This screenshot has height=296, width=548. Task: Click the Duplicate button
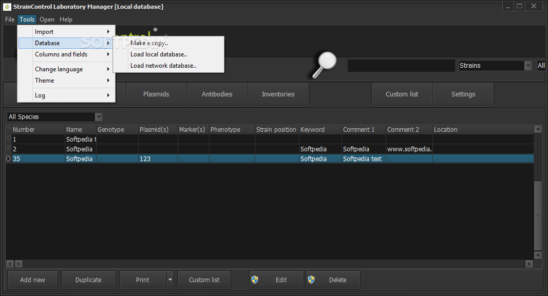point(88,280)
